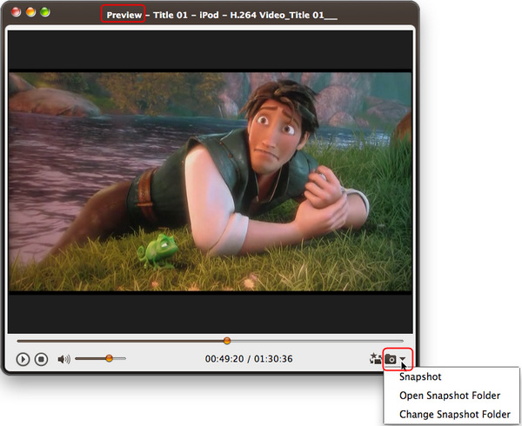Select Open Snapshot Folder

pyautogui.click(x=450, y=396)
